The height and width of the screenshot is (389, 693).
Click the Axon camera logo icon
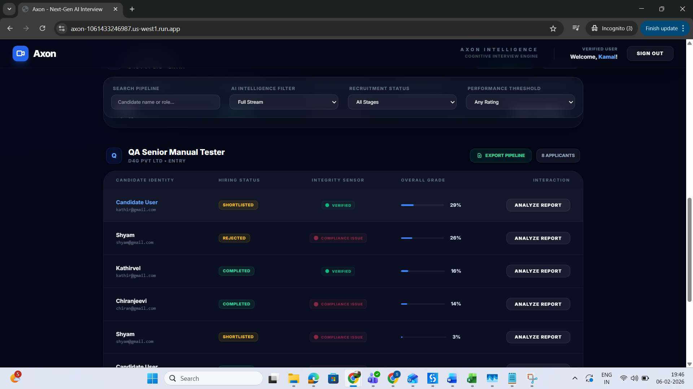(x=20, y=54)
